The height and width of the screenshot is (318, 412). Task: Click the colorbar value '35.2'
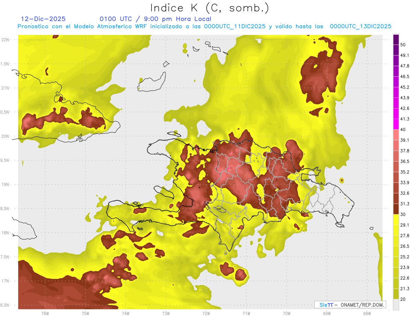tap(405, 172)
